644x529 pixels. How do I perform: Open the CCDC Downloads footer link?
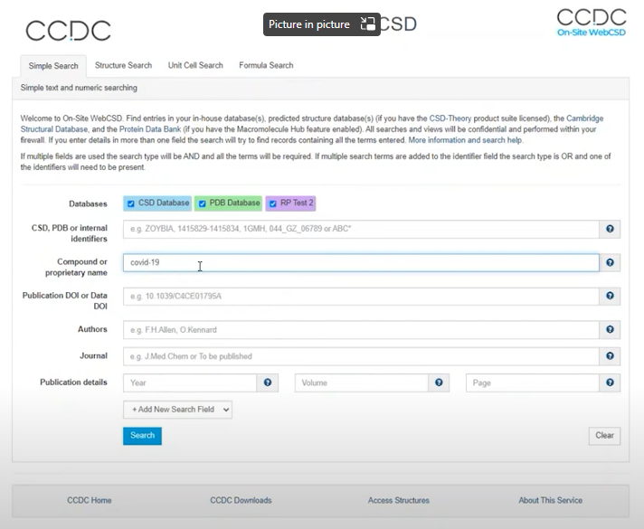241,500
